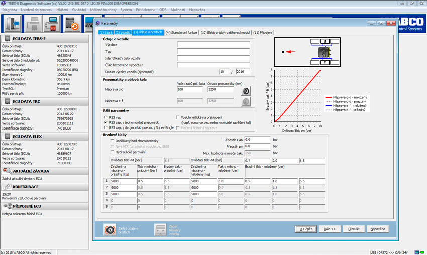Image resolution: width=427 pixels, height=255 pixels.
Task: Click the production year field showing 2016
Action: [x=243, y=72]
